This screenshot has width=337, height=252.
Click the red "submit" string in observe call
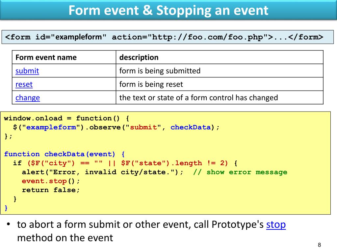[143, 127]
